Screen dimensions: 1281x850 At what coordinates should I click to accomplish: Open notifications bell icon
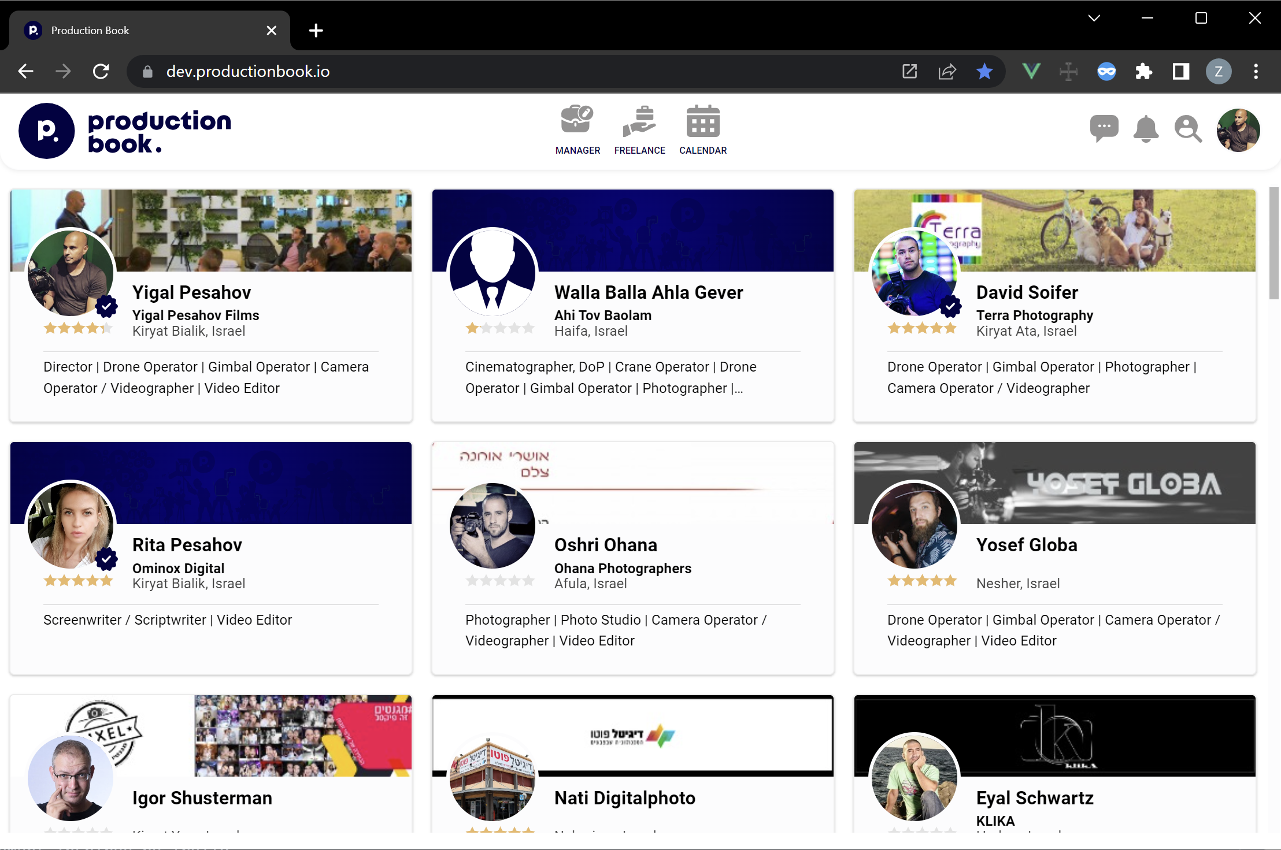click(1145, 128)
